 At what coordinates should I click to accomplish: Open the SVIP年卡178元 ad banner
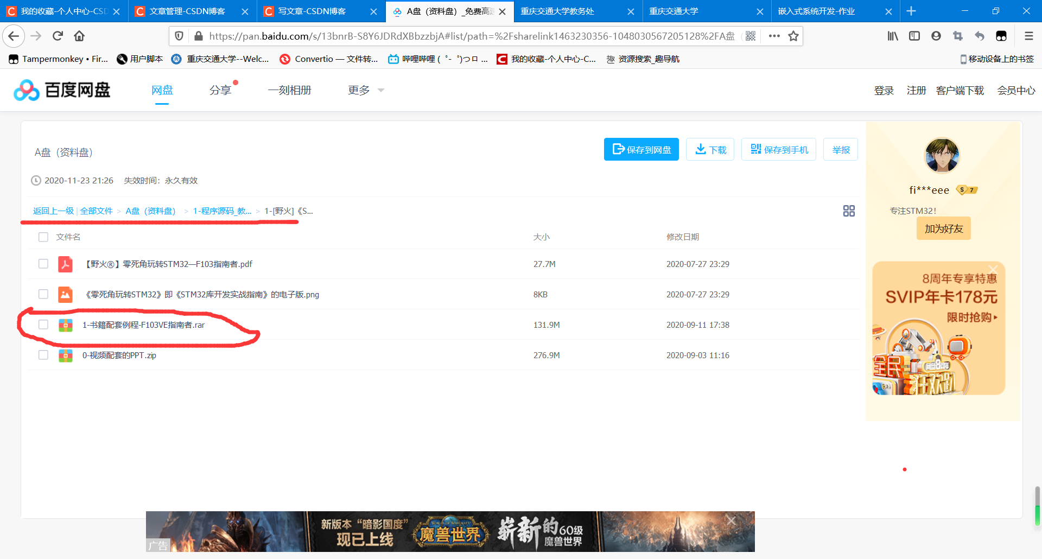(x=939, y=328)
